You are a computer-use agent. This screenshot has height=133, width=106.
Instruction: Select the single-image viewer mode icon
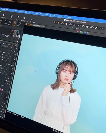[28, 24]
